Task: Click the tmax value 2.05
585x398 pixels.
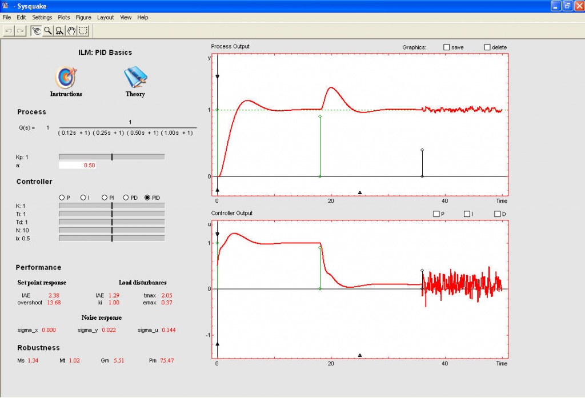Action: (x=167, y=295)
